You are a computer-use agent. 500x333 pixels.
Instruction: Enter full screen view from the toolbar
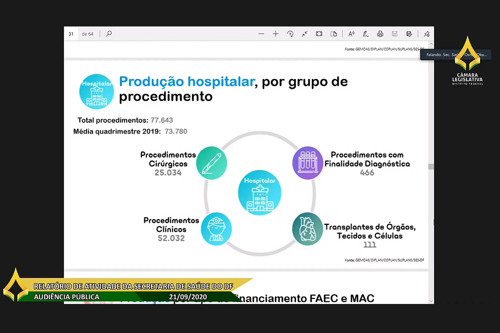(319, 34)
